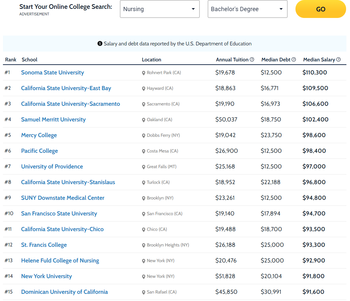Go to Helene Fuld College of Nursing
The width and height of the screenshot is (350, 301).
click(60, 261)
